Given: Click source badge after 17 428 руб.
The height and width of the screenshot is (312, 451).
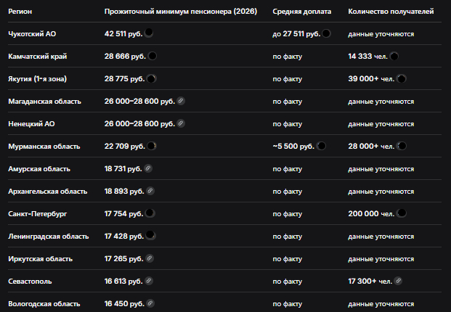Looking at the screenshot, I should [x=150, y=235].
